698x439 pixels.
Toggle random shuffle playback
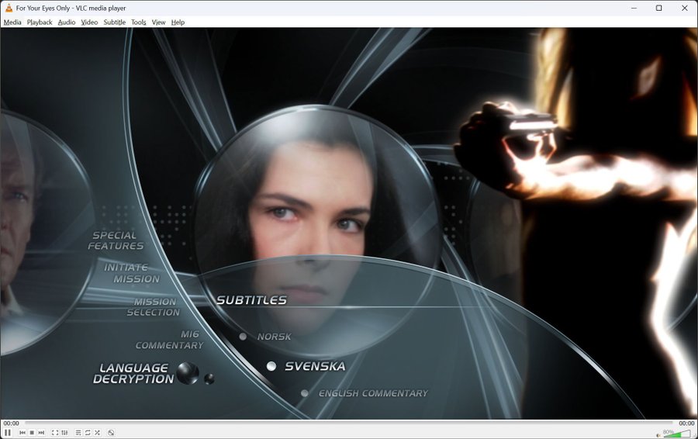97,432
